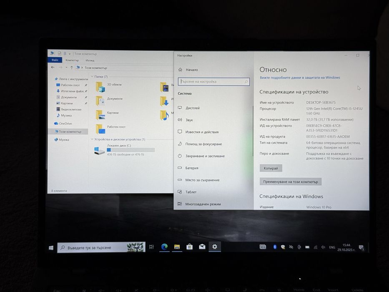Click the Explorer quick access properties icon
The height and width of the screenshot is (292, 389).
coord(59,53)
